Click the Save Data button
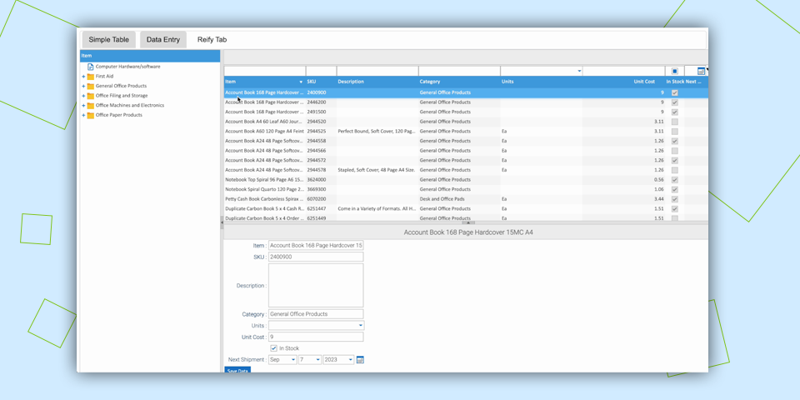The height and width of the screenshot is (400, 800). click(237, 370)
